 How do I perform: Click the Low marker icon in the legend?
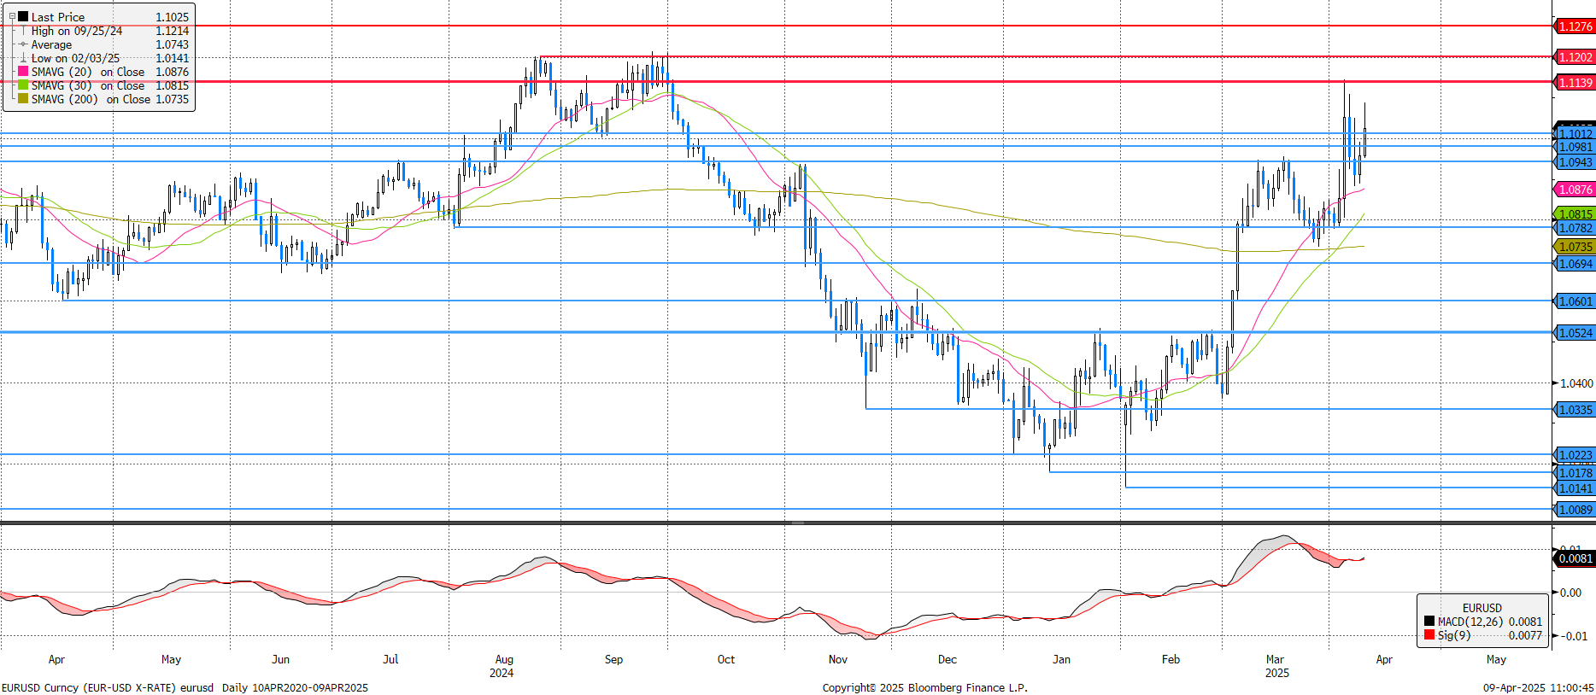coord(23,58)
